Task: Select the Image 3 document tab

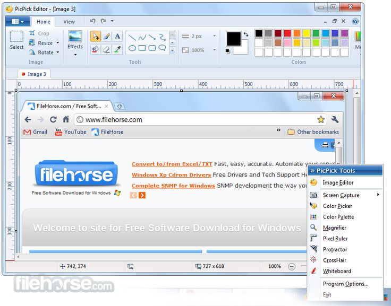Action: click(34, 74)
